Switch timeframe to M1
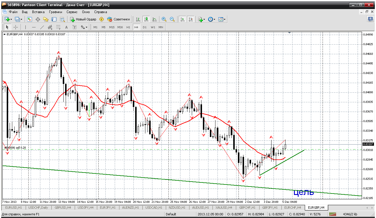This screenshot has height=218, width=376. click(95, 27)
